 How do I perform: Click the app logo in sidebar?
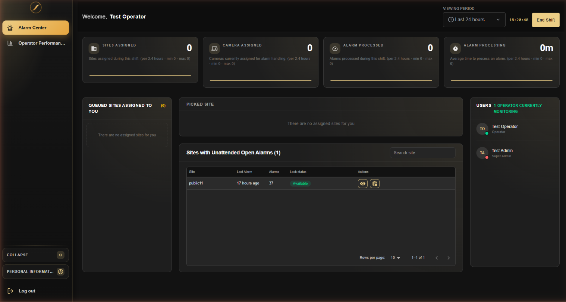pyautogui.click(x=36, y=7)
